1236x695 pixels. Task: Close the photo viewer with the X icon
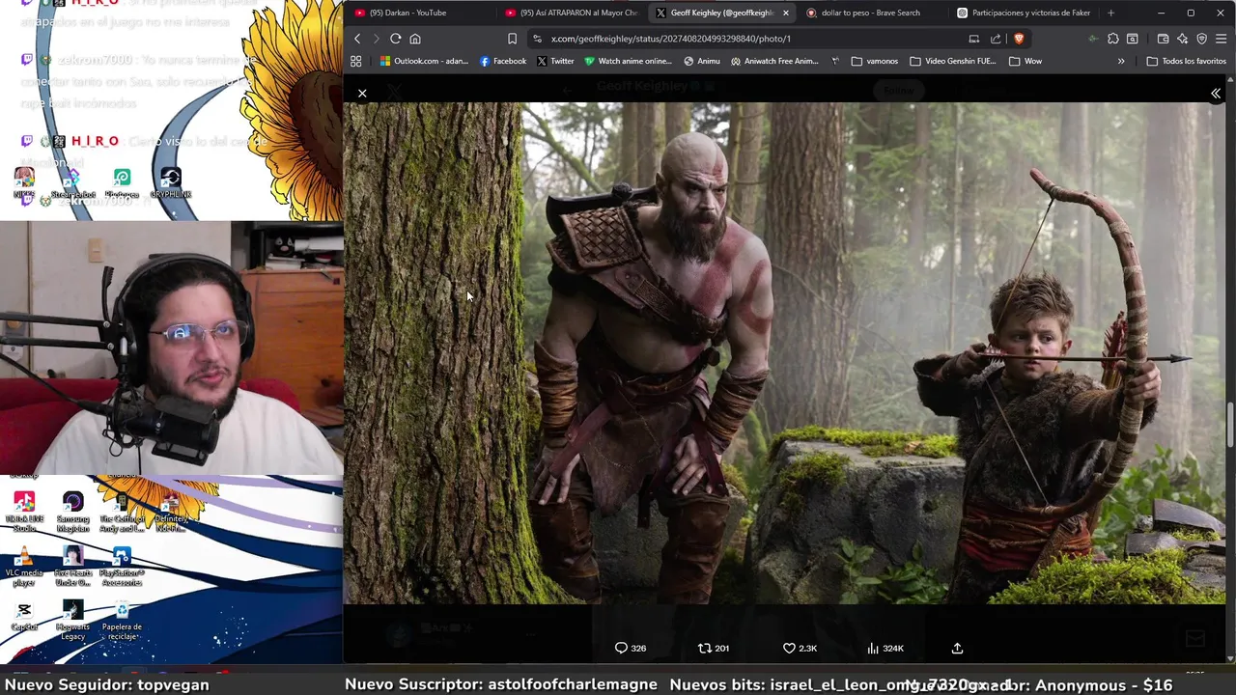362,94
